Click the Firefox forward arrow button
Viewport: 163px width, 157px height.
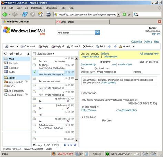point(15,14)
